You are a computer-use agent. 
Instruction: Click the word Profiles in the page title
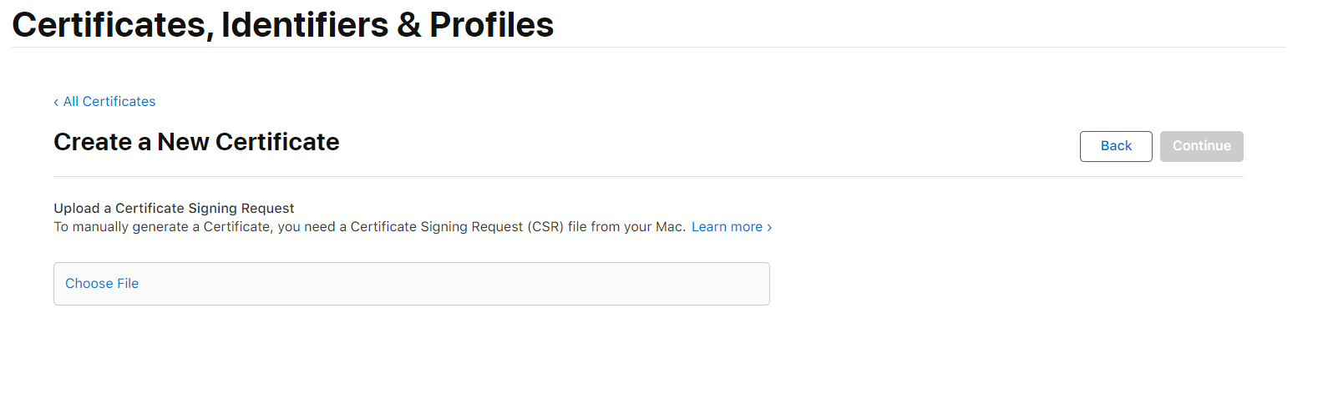[x=491, y=25]
